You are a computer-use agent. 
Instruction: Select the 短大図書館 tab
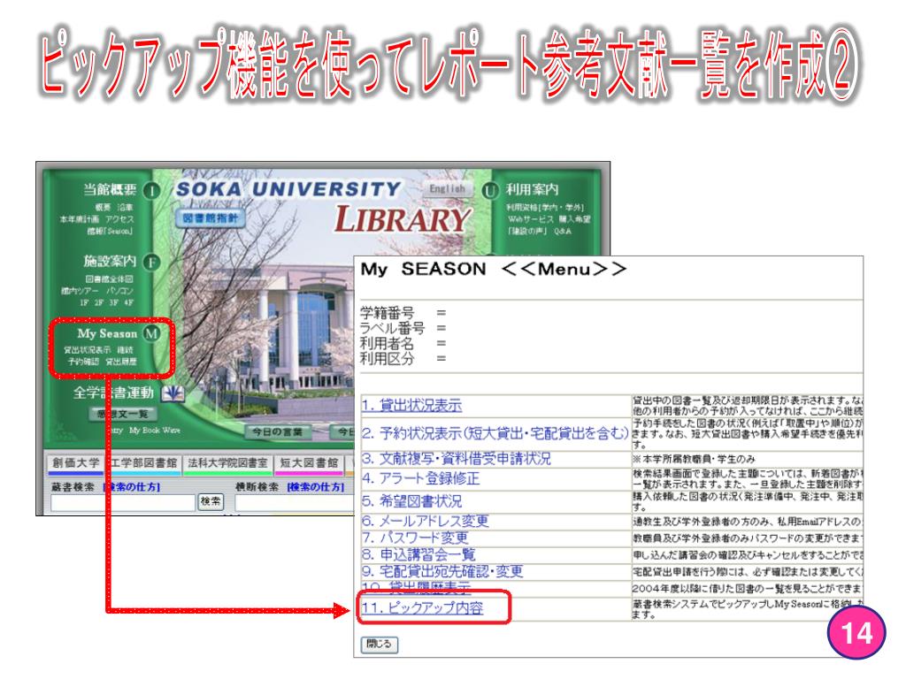pos(309,463)
